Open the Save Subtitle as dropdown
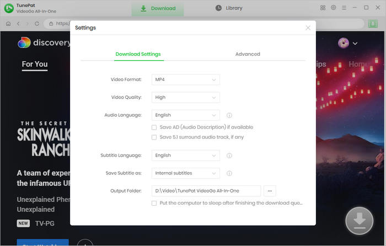The image size is (386, 246). (186, 173)
